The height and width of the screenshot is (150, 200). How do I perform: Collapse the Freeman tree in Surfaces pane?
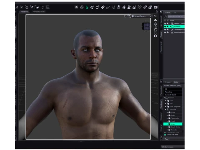click(x=164, y=98)
